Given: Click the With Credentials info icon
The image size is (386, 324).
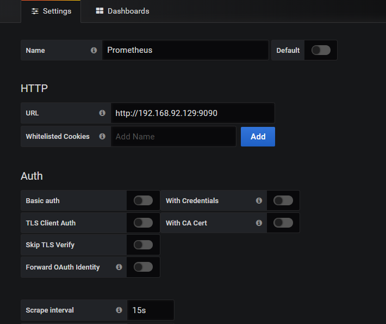Looking at the screenshot, I should pyautogui.click(x=259, y=201).
